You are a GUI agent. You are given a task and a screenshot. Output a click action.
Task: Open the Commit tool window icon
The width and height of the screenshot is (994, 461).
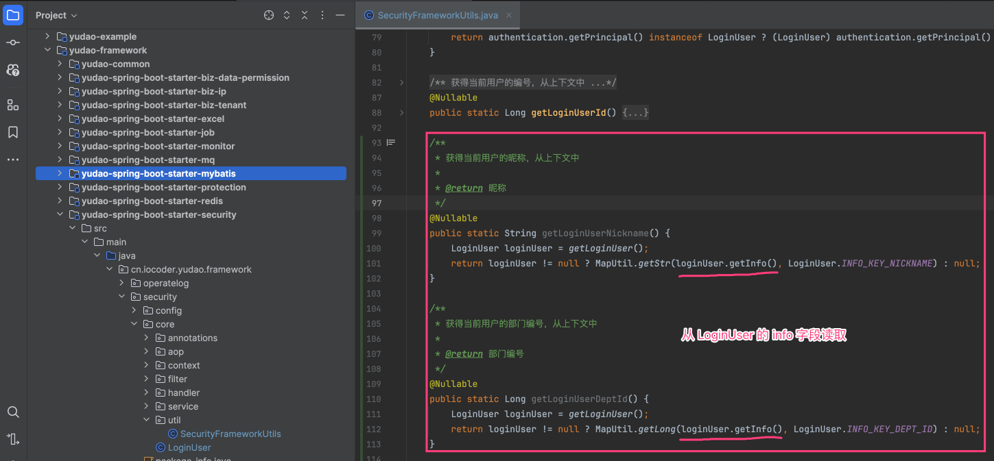(x=13, y=42)
